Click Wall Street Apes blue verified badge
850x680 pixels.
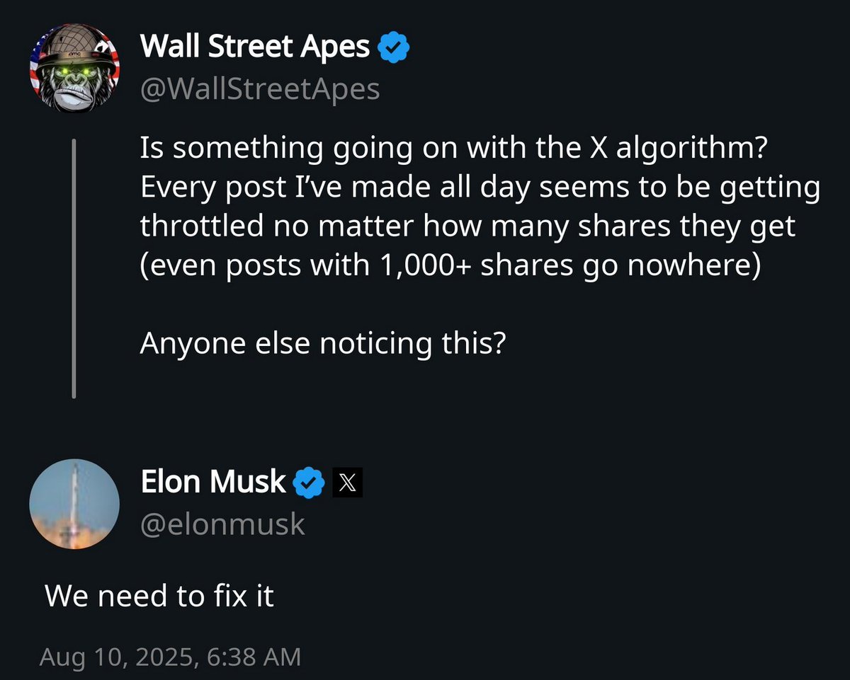point(395,48)
